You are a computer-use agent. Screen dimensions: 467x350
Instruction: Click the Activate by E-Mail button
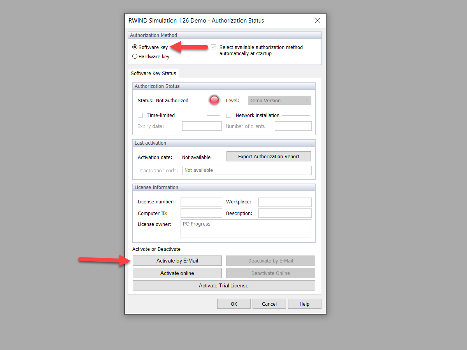tap(177, 260)
